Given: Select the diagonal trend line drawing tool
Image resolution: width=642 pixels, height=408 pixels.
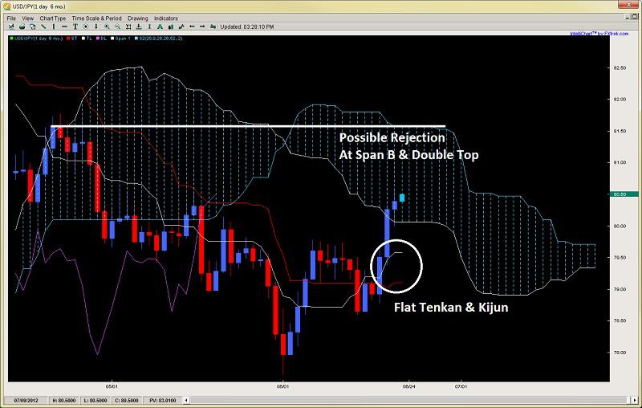Looking at the screenshot, I should (x=43, y=27).
